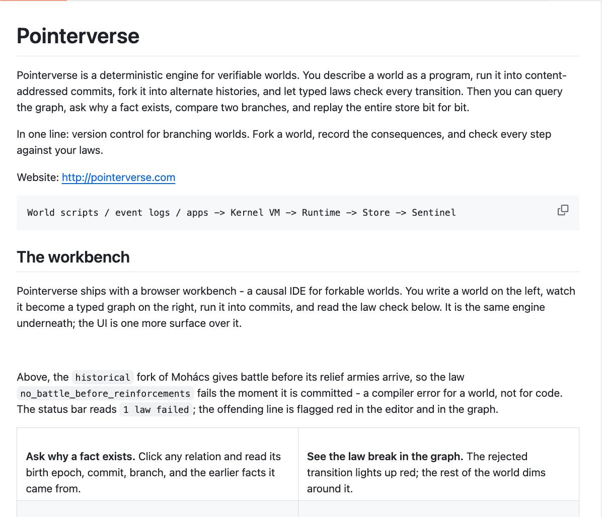Image resolution: width=603 pixels, height=517 pixels.
Task: Click the empty second-row left table cell
Action: 157,509
